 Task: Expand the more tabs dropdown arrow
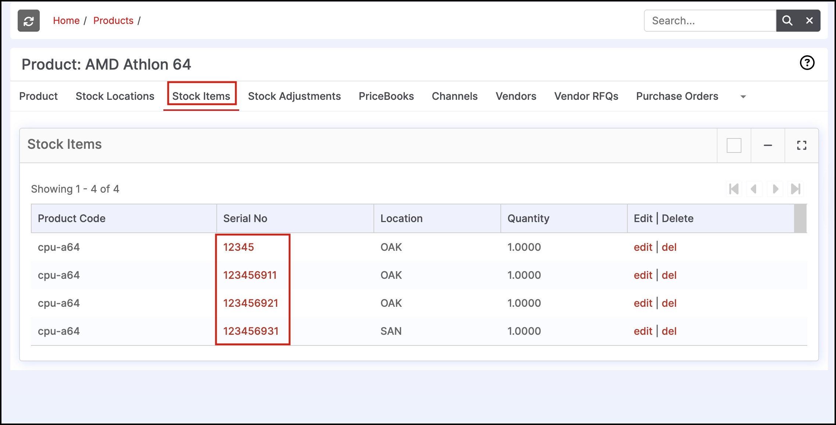click(x=743, y=97)
